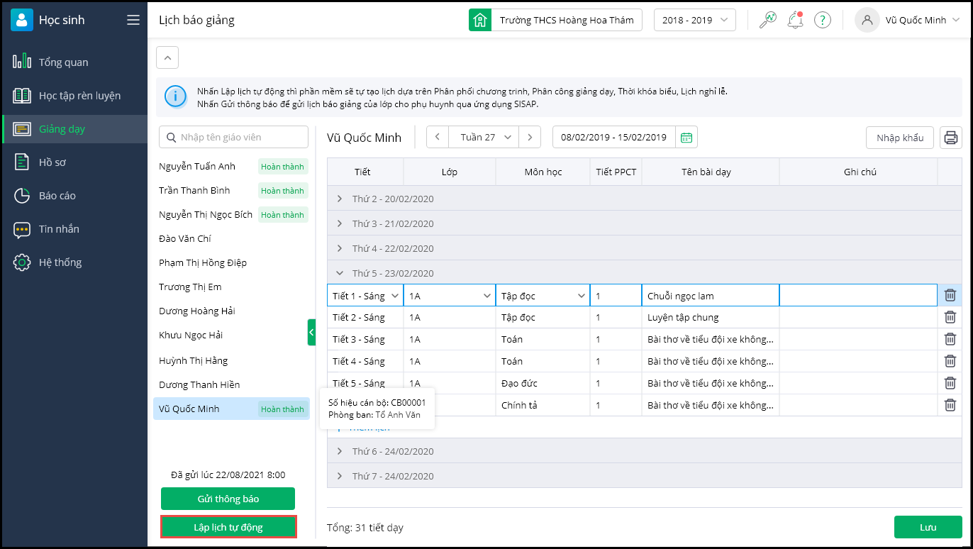Delete the Tiết 2 - Sáng row

point(950,317)
